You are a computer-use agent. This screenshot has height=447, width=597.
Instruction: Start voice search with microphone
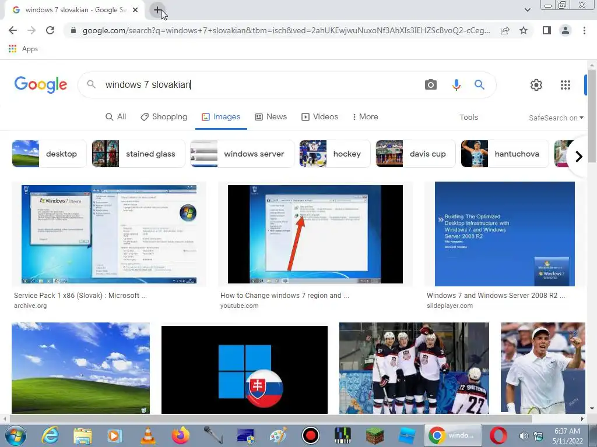(x=456, y=84)
